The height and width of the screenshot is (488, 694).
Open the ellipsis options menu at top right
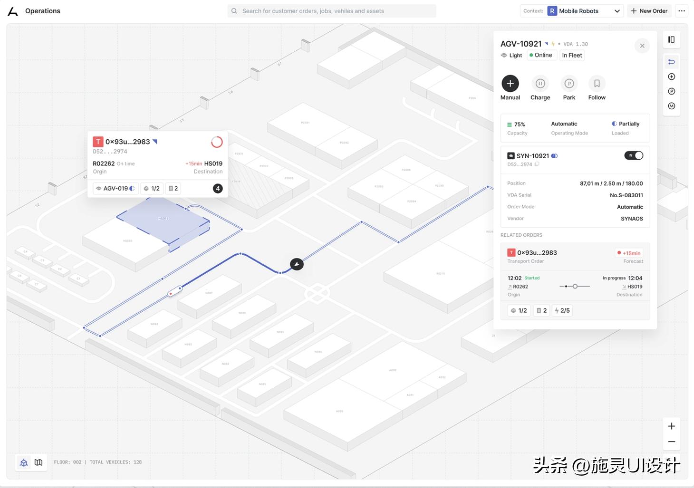682,10
